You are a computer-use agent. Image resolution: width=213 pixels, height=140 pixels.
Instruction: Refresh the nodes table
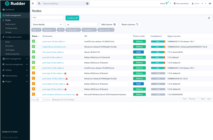click(209, 18)
